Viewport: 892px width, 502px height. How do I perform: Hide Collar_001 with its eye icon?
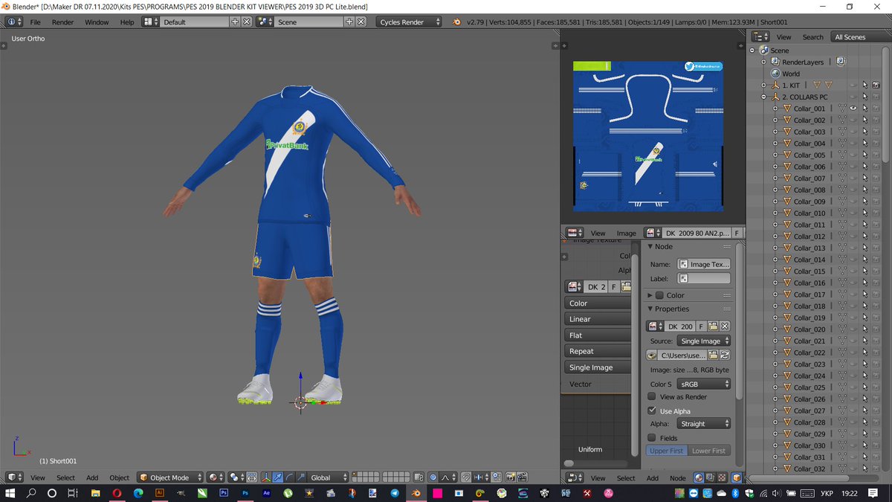pos(853,109)
